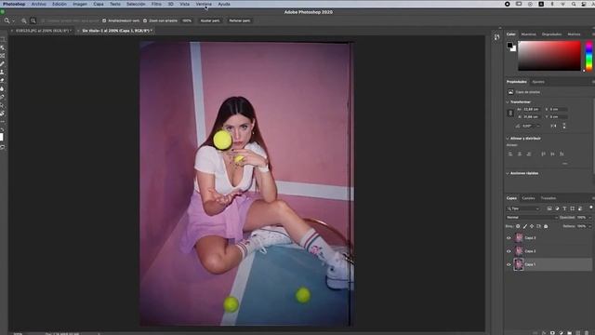Switch to the Muestras tab
The height and width of the screenshot is (335, 595).
tap(529, 34)
